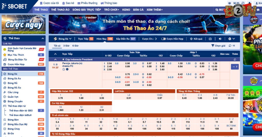Click Bóng Chày baseball icon

5,129
